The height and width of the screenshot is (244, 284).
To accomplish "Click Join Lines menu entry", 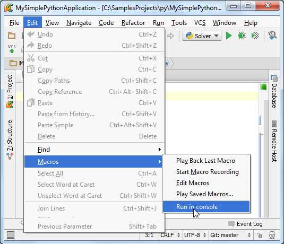I will 93,208.
